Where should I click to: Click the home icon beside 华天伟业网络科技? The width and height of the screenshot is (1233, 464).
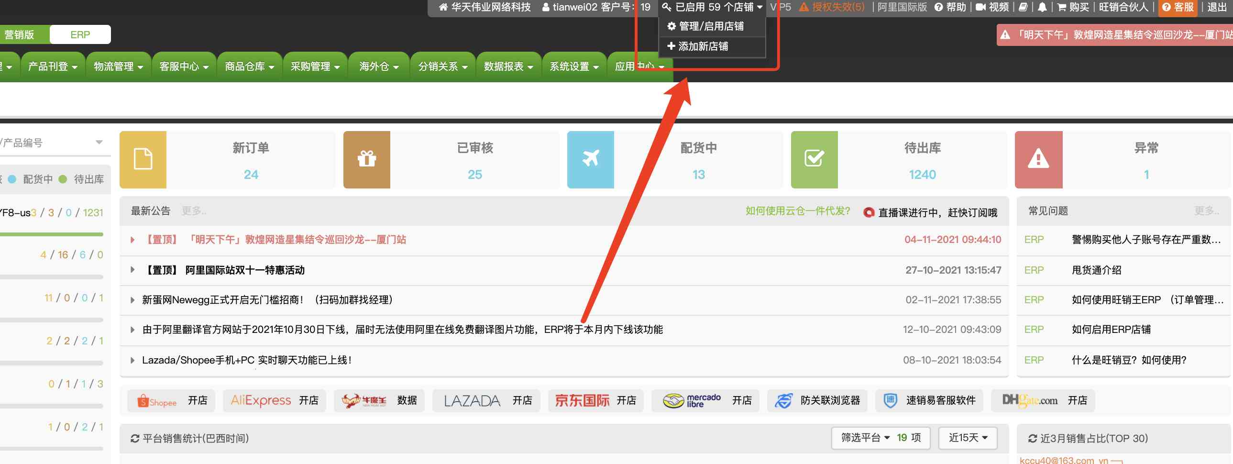pyautogui.click(x=443, y=7)
